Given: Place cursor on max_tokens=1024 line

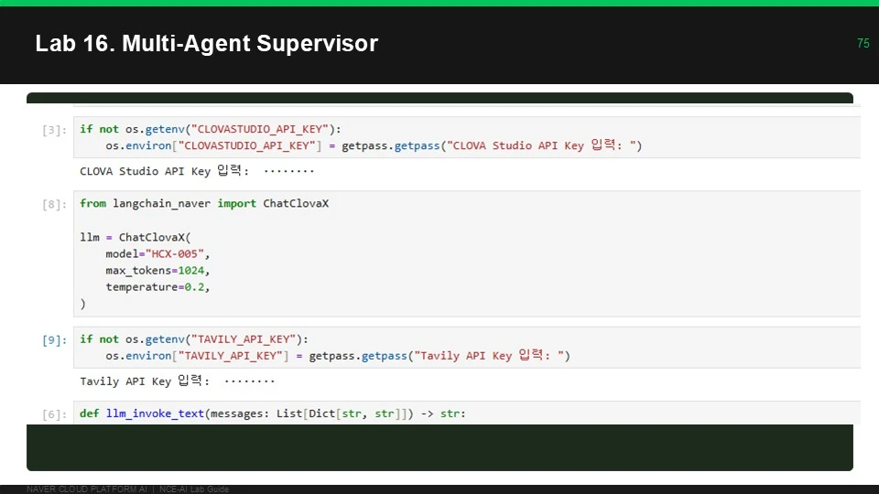Looking at the screenshot, I should 157,271.
